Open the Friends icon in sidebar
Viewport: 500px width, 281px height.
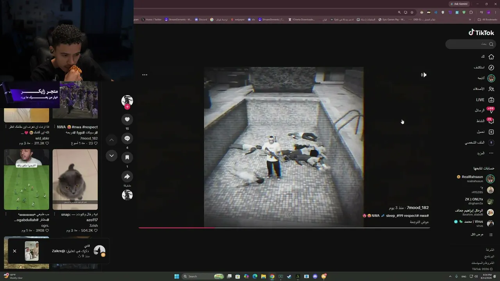491,89
